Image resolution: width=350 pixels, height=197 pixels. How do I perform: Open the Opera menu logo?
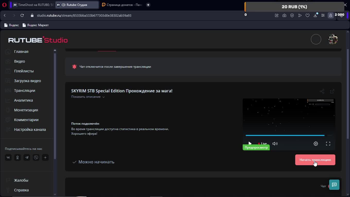(4, 5)
